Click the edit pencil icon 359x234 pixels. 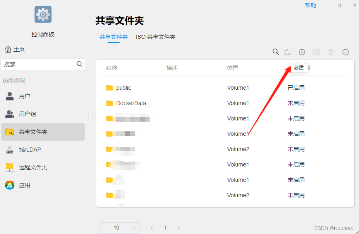(x=317, y=52)
